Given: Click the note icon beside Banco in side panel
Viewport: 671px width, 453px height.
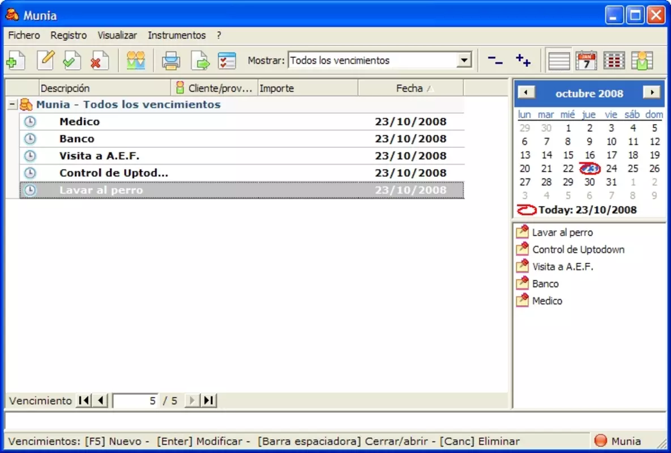Looking at the screenshot, I should pos(522,283).
